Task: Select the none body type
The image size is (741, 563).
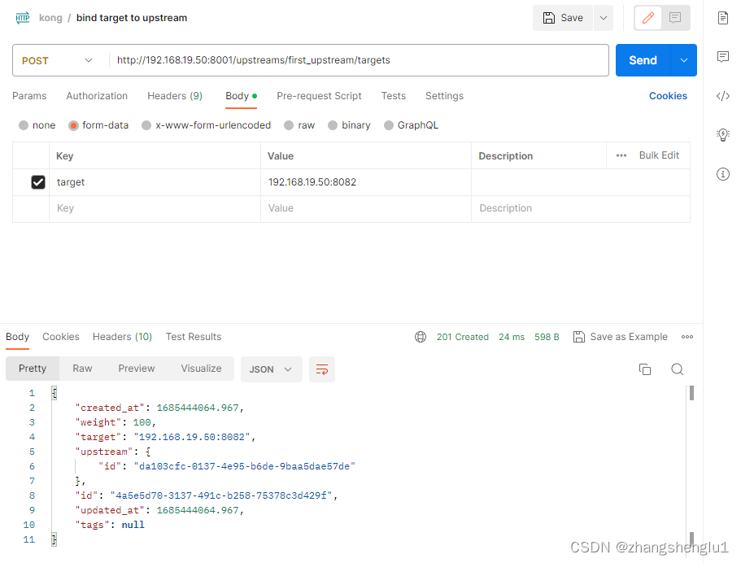Action: point(37,125)
